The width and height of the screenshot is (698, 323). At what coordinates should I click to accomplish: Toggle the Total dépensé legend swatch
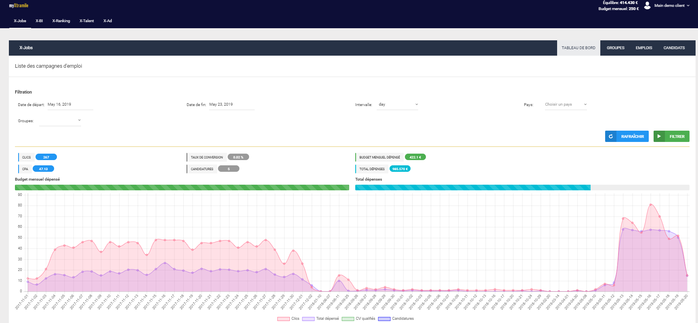click(x=308, y=319)
